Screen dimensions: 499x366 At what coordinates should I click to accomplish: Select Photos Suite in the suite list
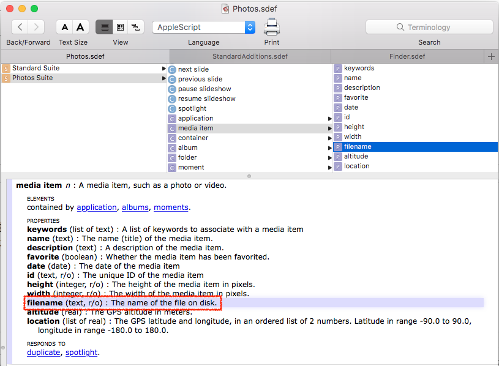point(84,78)
